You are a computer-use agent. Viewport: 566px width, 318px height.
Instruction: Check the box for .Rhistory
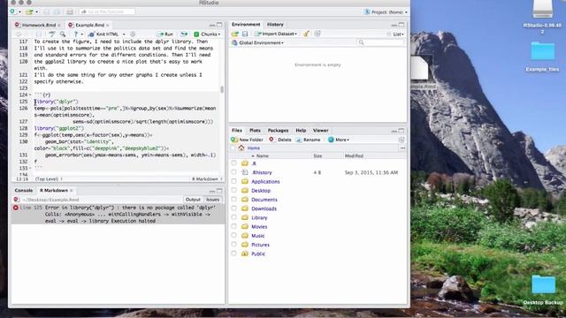(x=233, y=172)
